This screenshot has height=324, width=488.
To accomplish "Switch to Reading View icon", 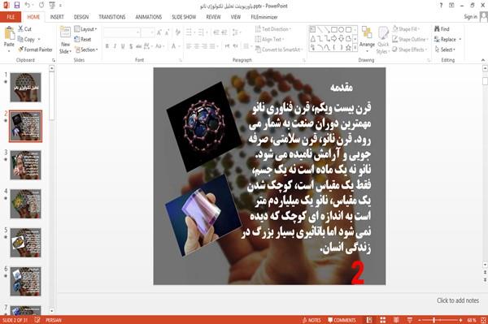I will point(396,320).
